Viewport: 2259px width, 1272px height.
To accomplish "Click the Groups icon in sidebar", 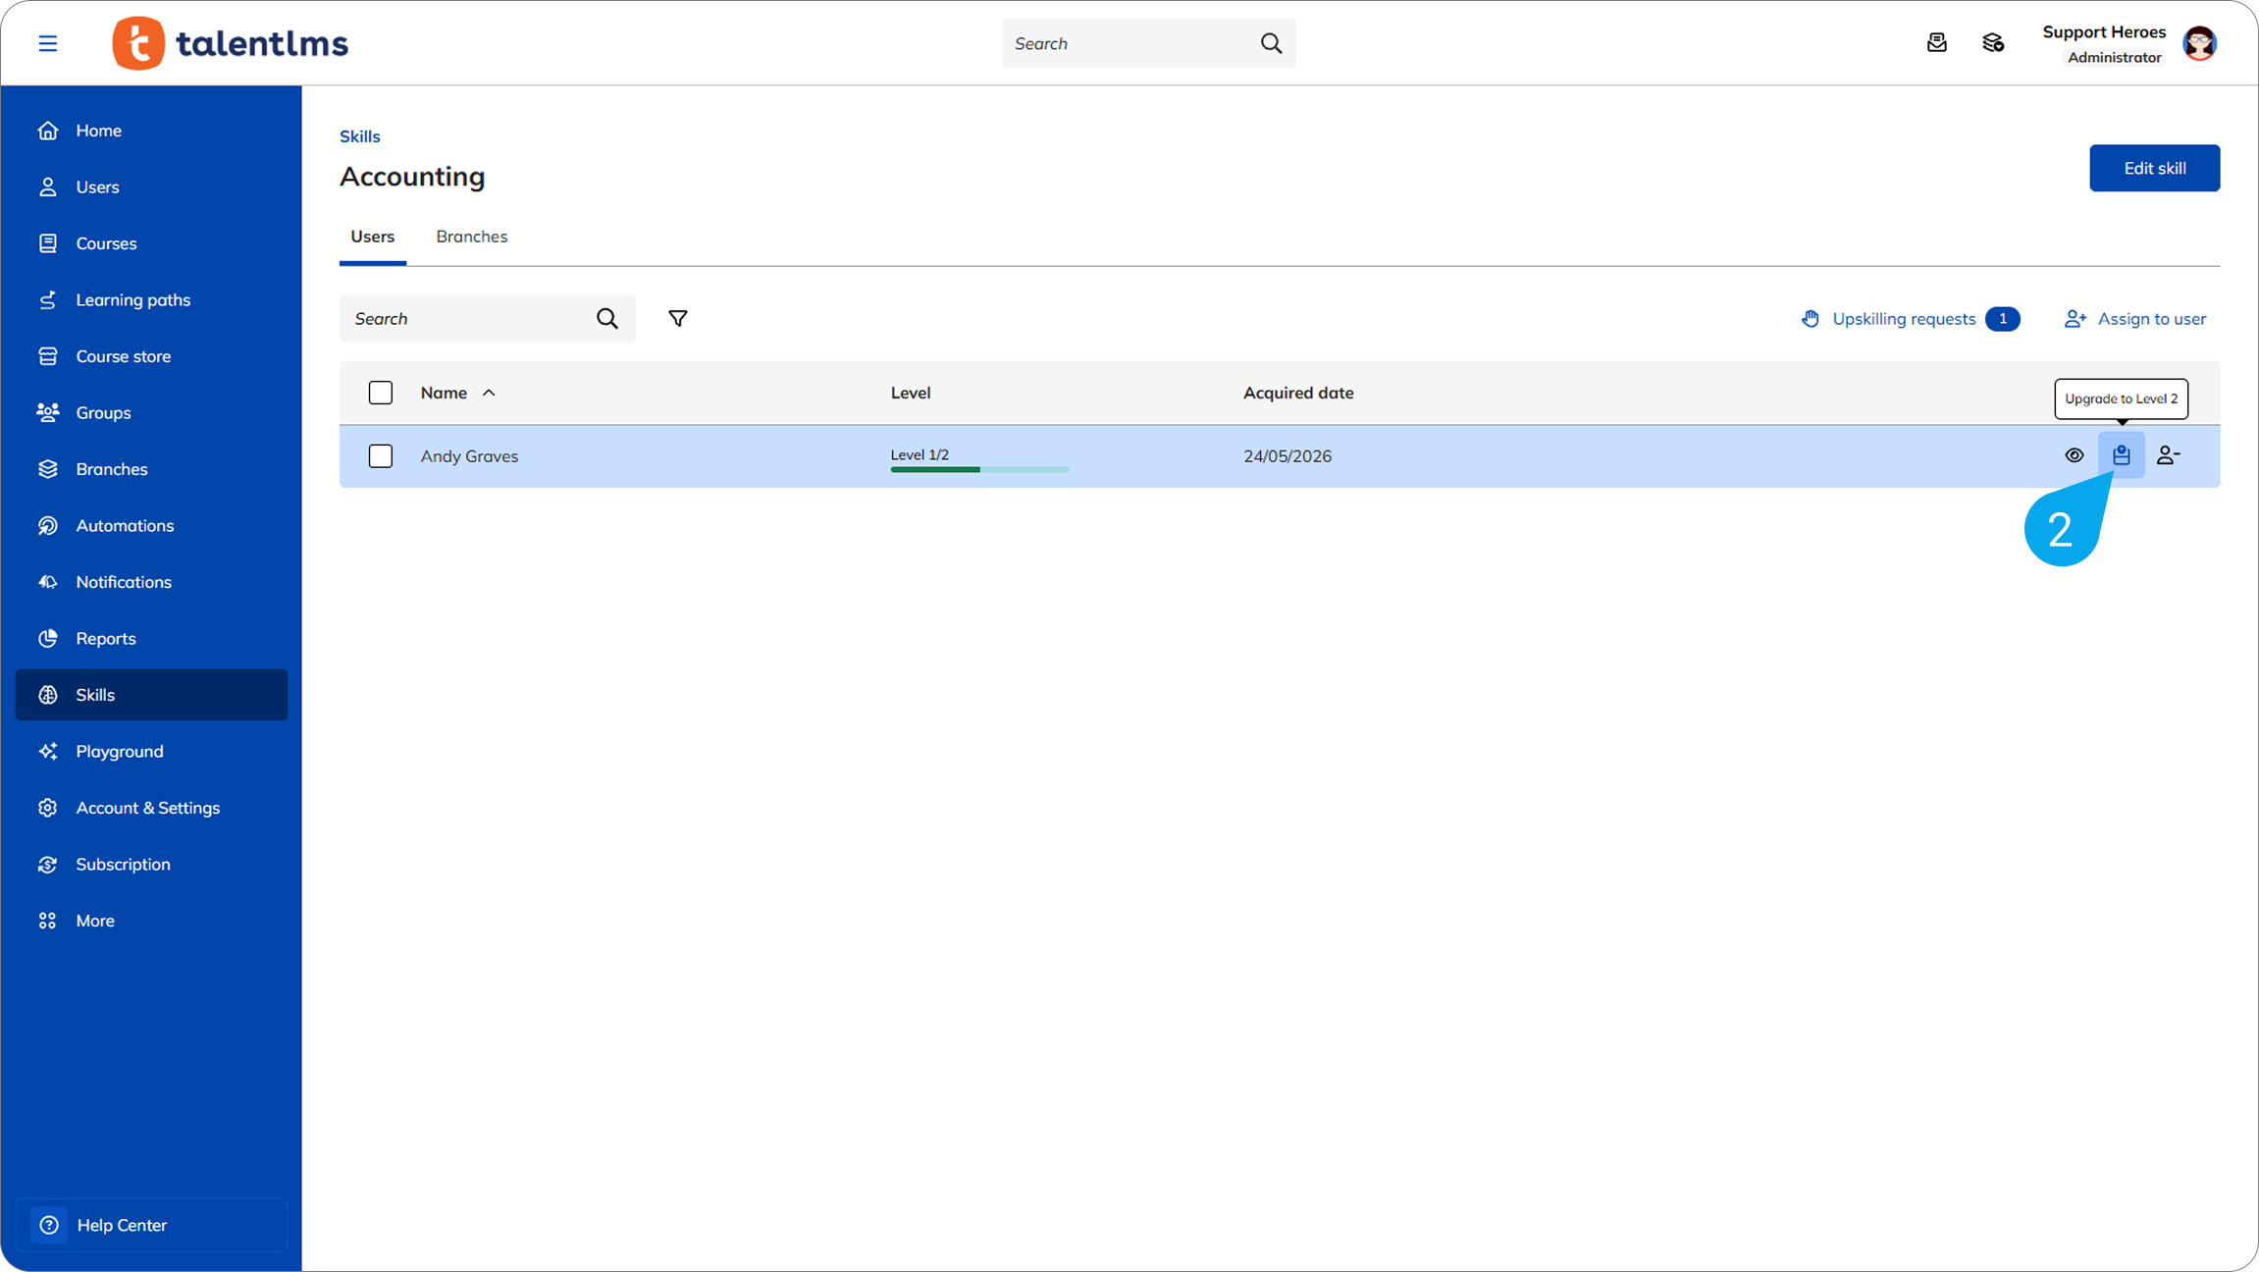I will point(48,412).
